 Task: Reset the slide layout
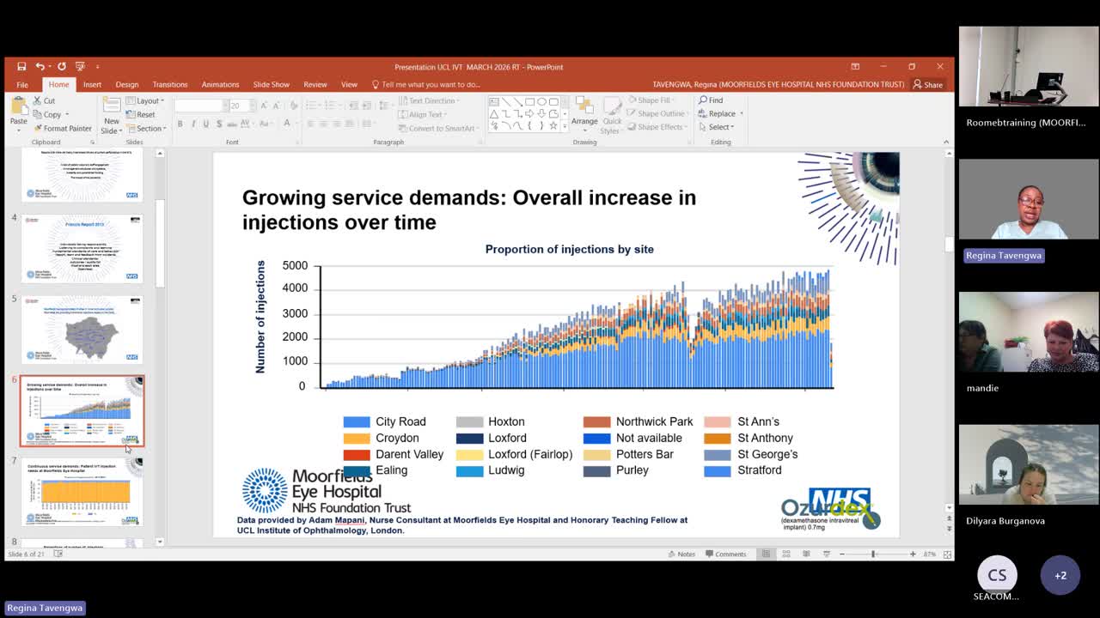coord(141,114)
